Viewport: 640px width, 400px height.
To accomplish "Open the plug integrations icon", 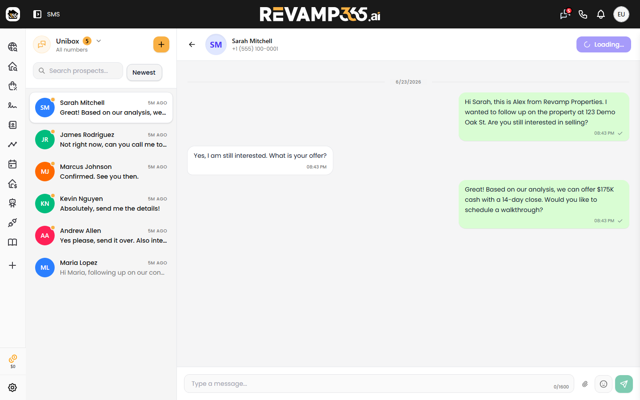I will click(12, 223).
